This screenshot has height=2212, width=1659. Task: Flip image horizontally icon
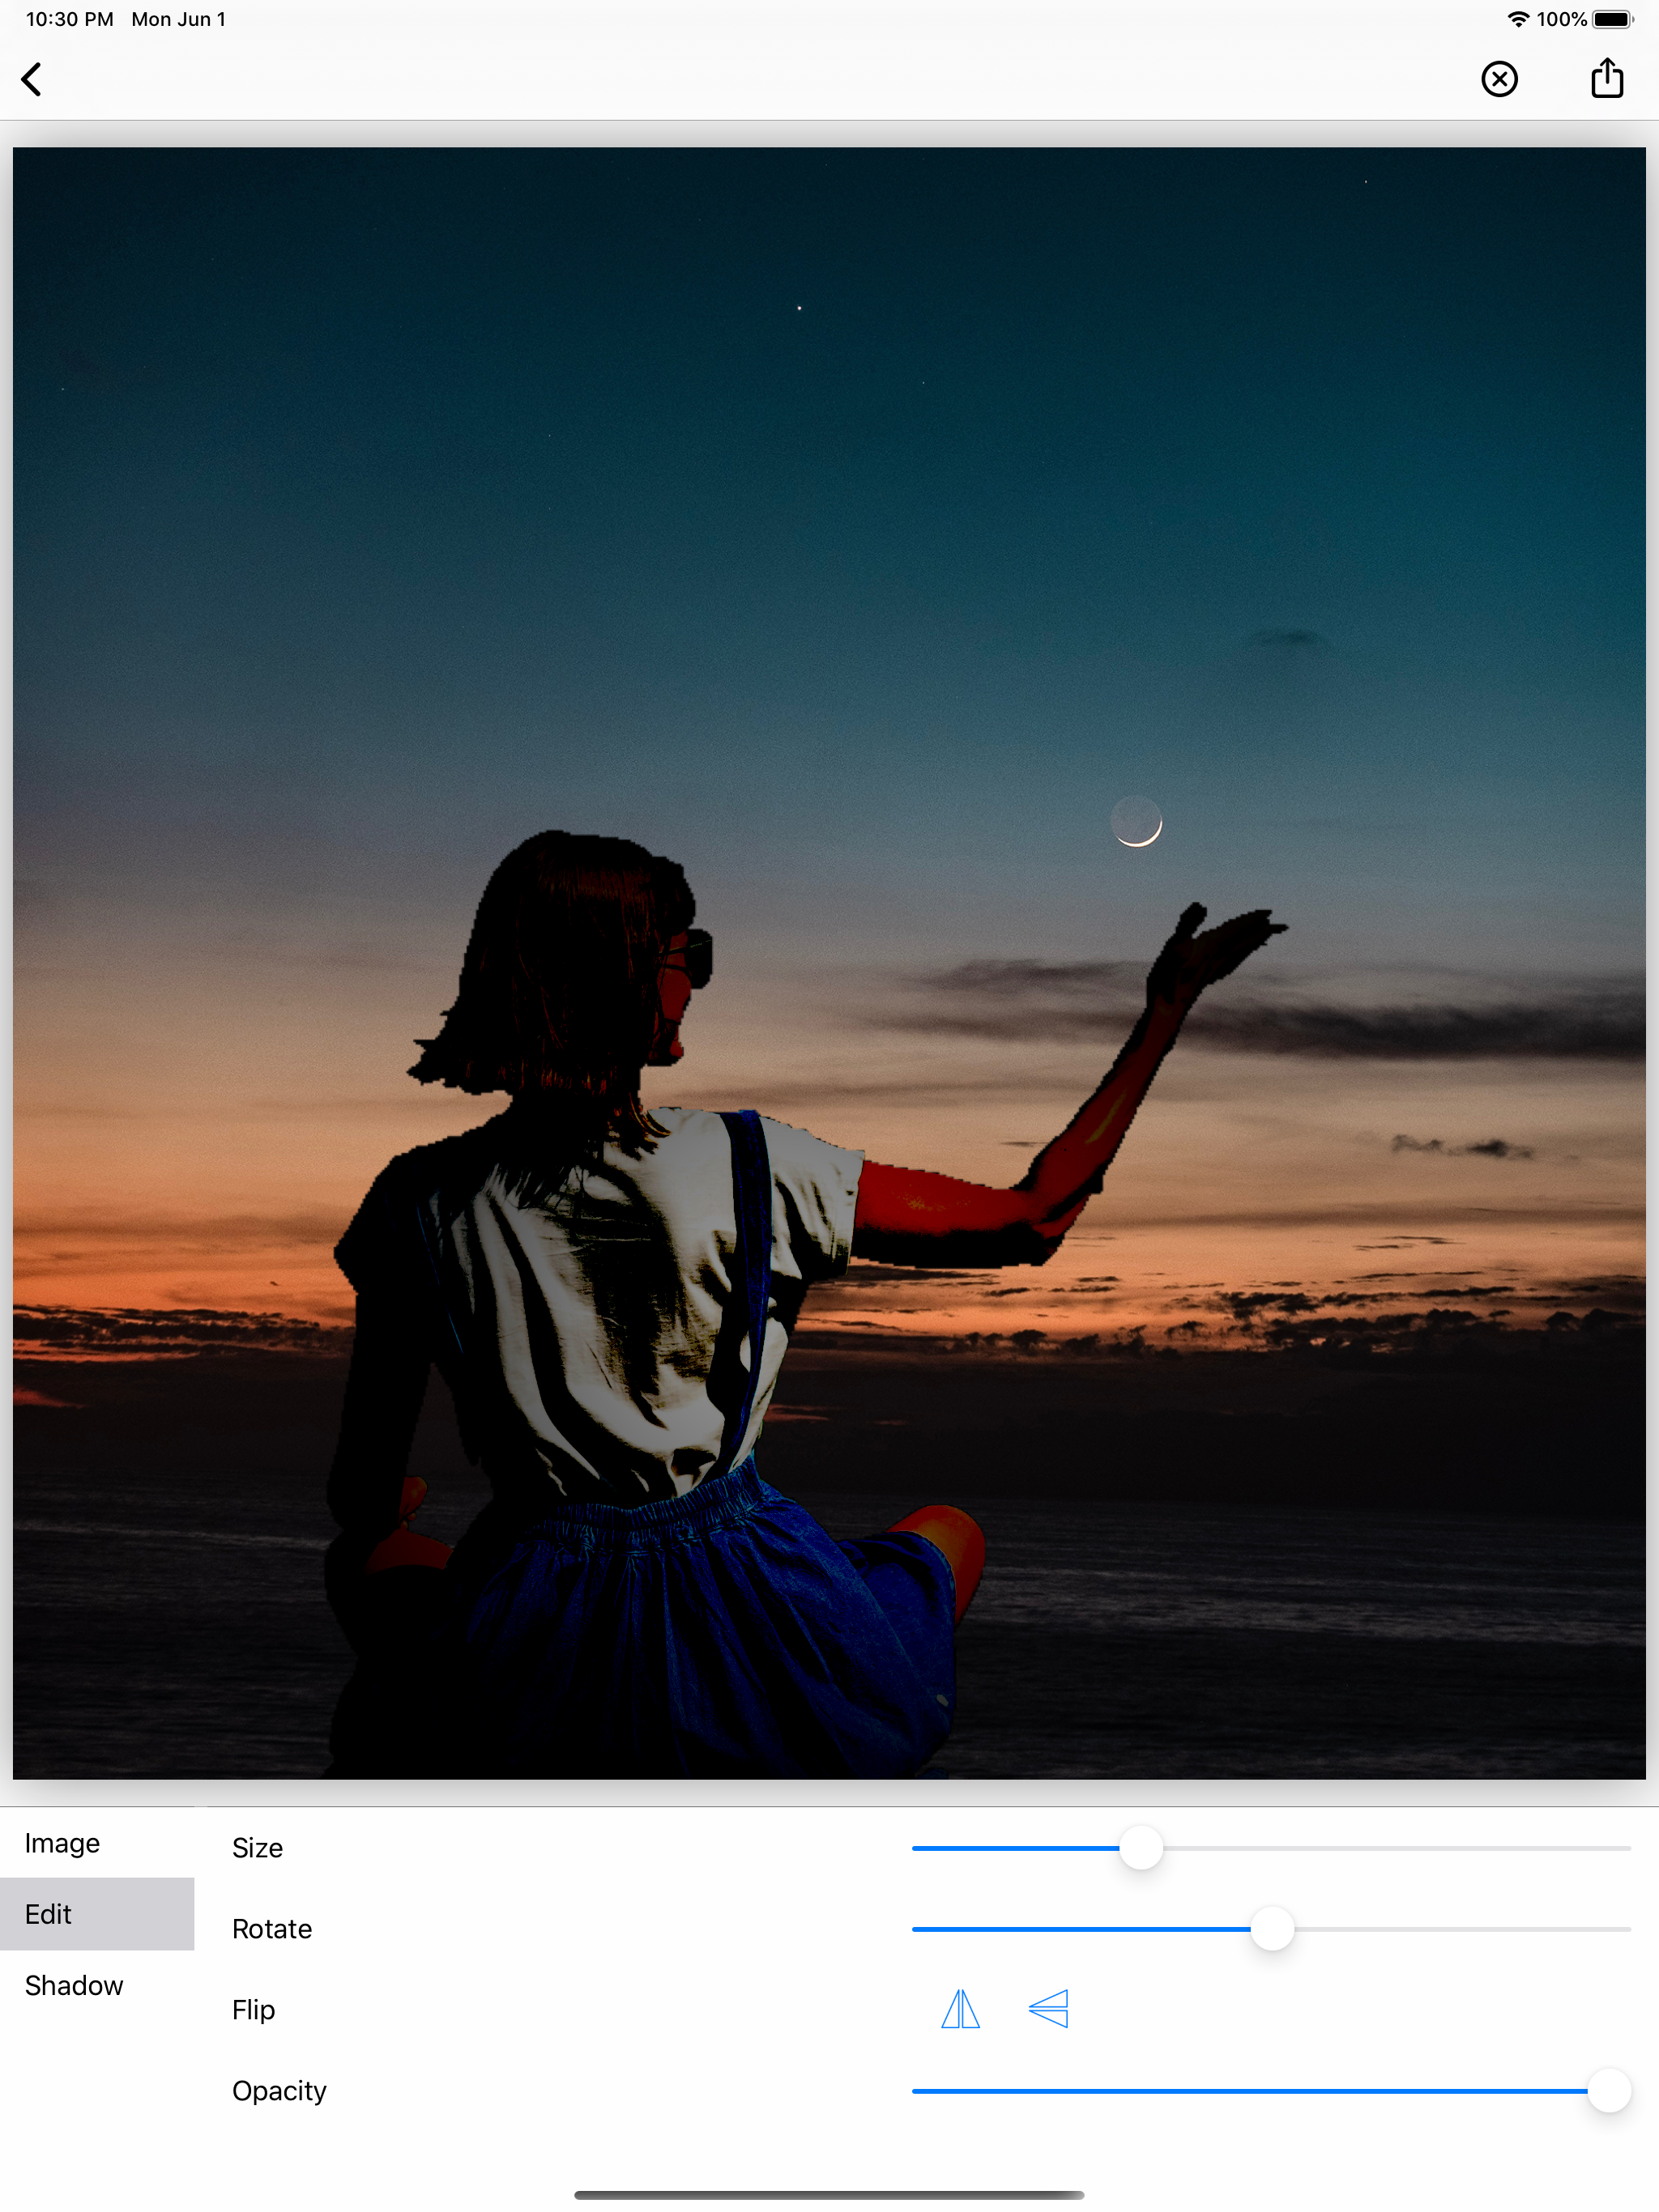coord(961,2009)
